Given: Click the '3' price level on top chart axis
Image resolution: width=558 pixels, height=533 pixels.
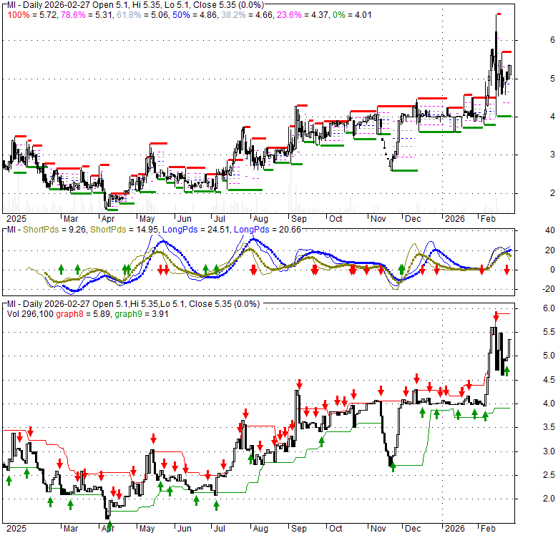Looking at the screenshot, I should pos(552,155).
